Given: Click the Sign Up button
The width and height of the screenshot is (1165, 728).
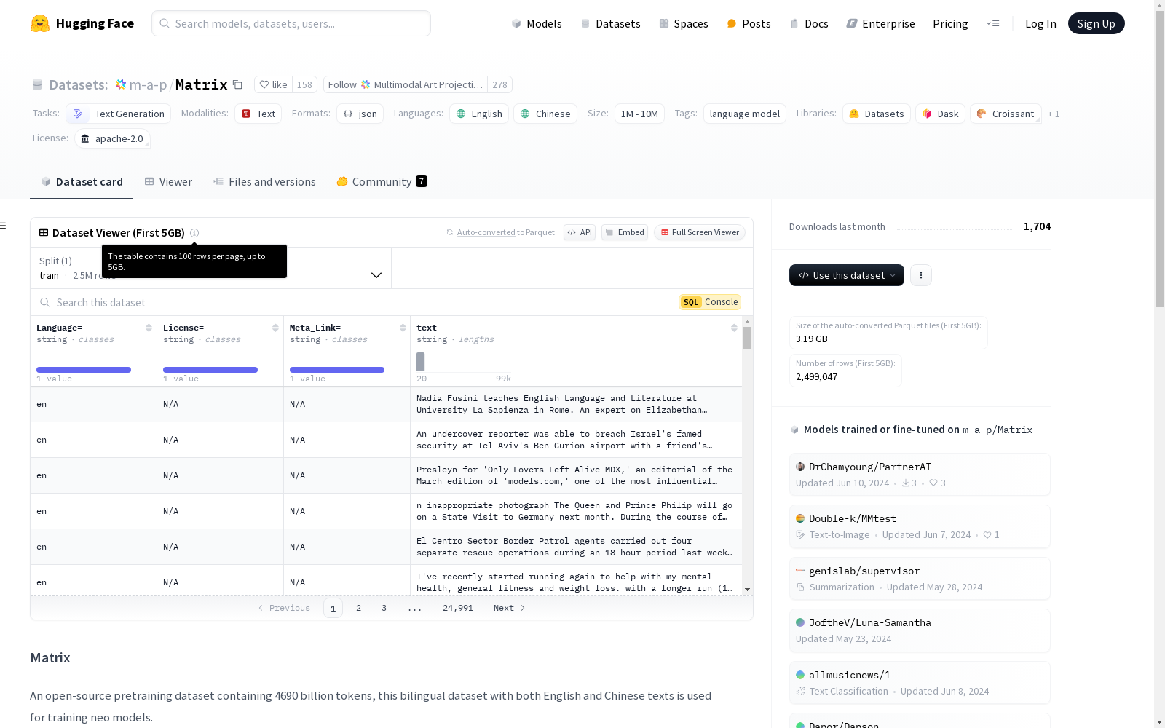Looking at the screenshot, I should point(1096,23).
